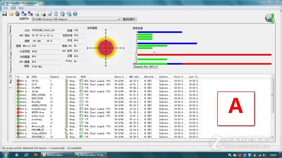
Task: Click the Windows Start orb
Action: (x=5, y=154)
